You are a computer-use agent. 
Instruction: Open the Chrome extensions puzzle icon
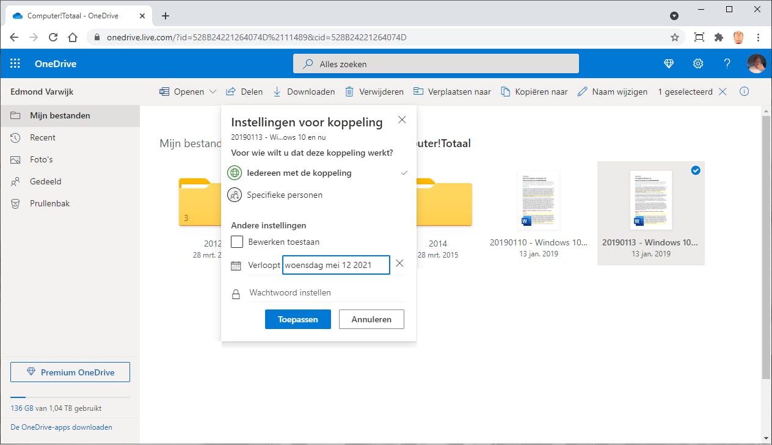point(719,37)
